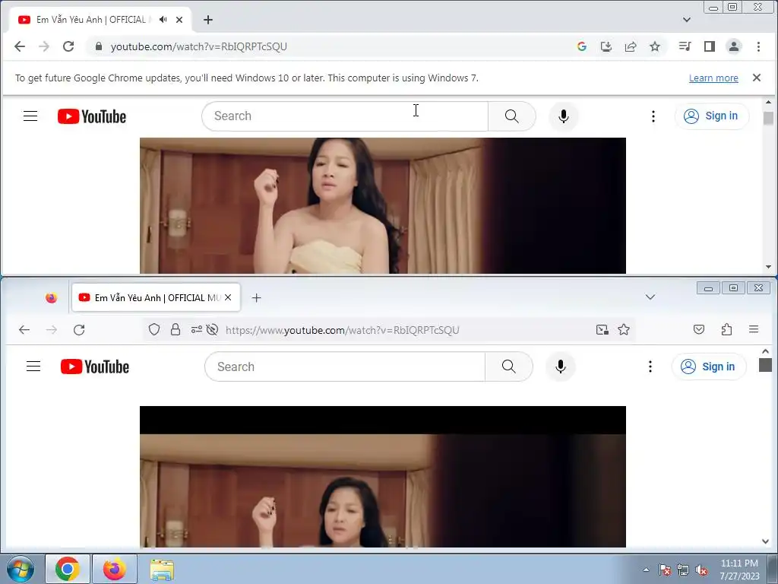
Task: Click the YouTube search field in Chrome
Action: [x=345, y=116]
